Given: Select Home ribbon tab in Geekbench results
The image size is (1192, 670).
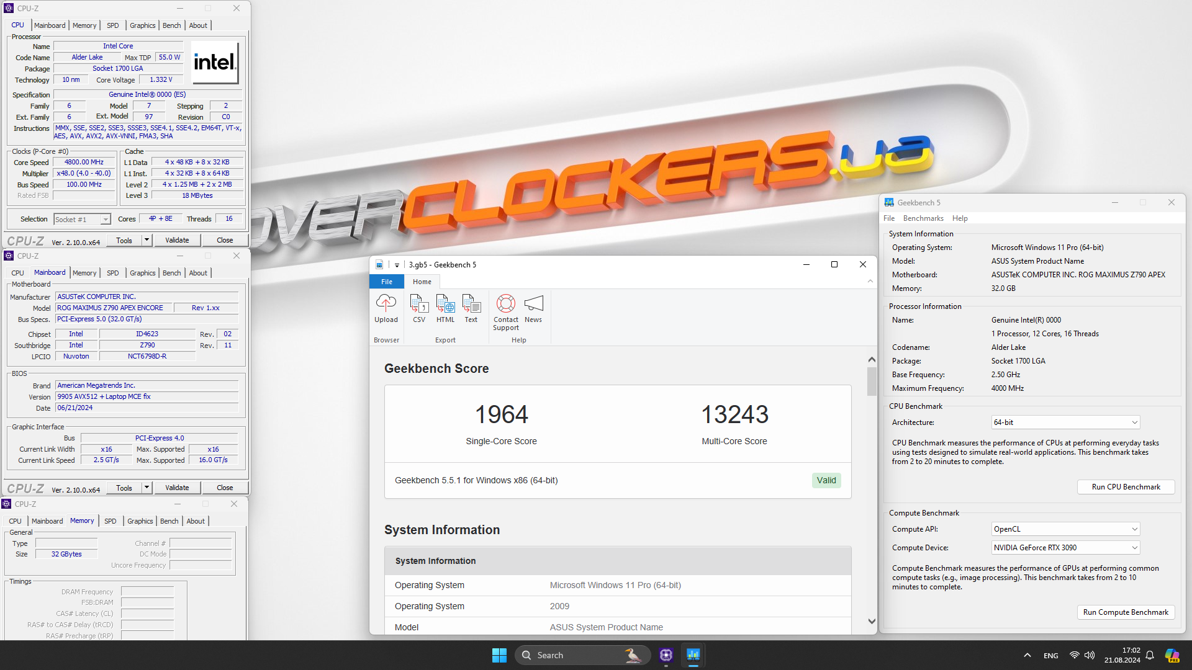Looking at the screenshot, I should pos(422,282).
